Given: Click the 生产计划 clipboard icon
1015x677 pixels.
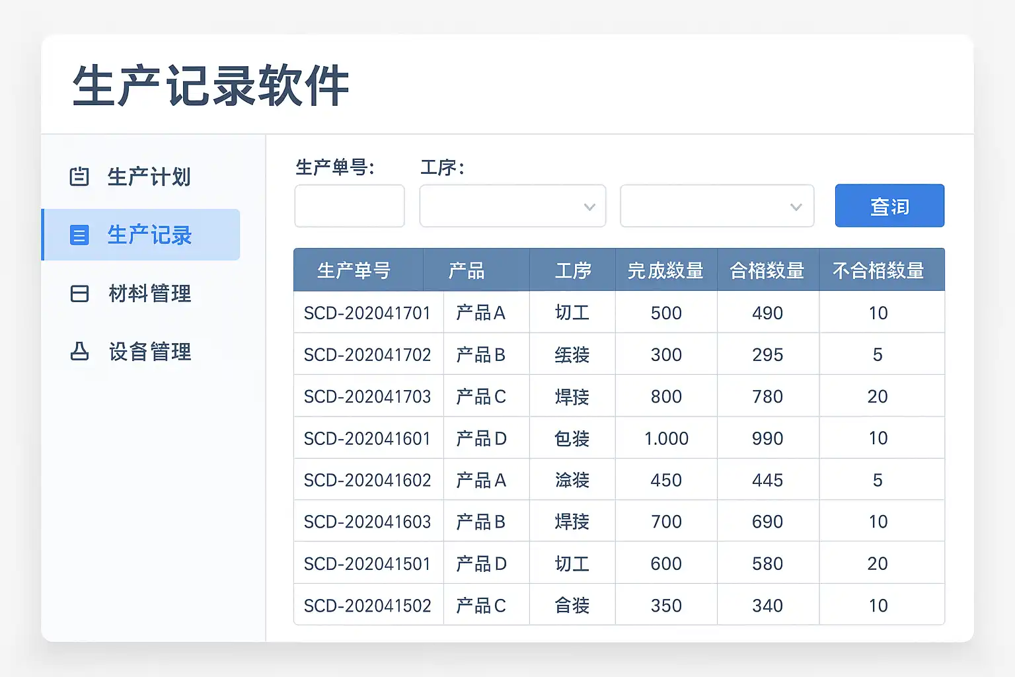Looking at the screenshot, I should (79, 177).
